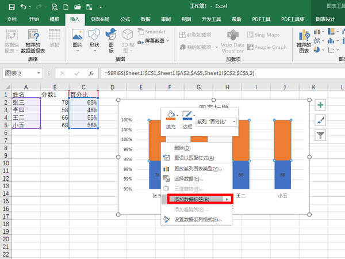
Task: Choose 设置数据系列格式(F) from context menu
Action: 196,220
